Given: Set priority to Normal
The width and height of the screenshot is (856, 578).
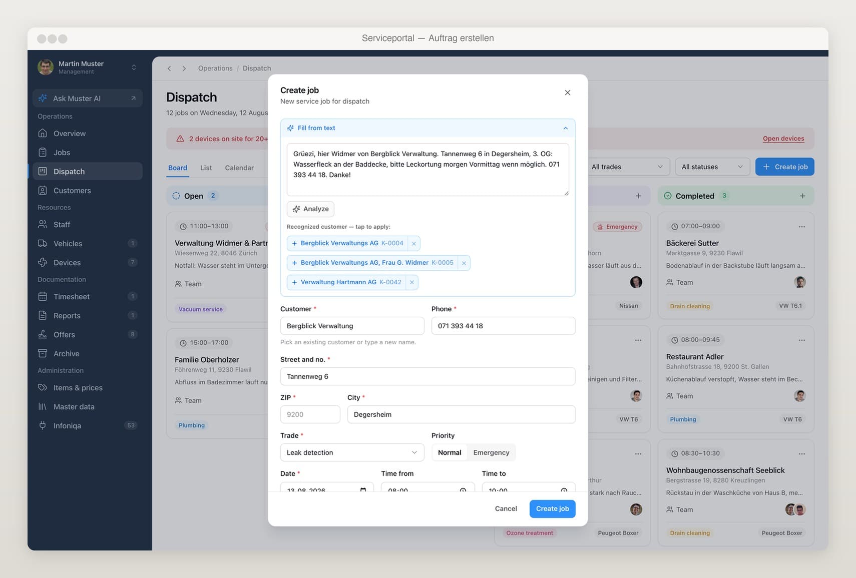Looking at the screenshot, I should [450, 452].
